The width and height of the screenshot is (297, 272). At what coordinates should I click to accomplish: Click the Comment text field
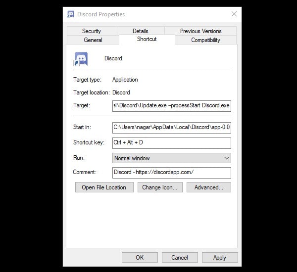[171, 173]
